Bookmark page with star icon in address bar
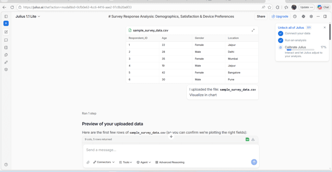 269,7
